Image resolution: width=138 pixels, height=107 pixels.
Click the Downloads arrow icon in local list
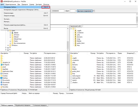coord(1,83)
